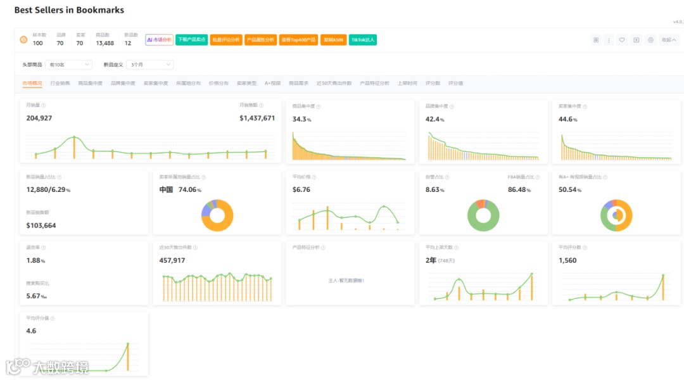Collapse the panel with 收起 chevron
The height and width of the screenshot is (380, 684).
pos(669,40)
